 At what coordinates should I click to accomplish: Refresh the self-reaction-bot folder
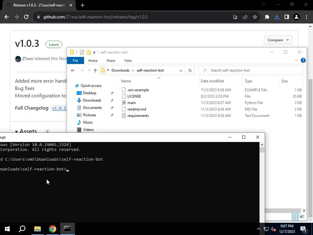(190, 71)
